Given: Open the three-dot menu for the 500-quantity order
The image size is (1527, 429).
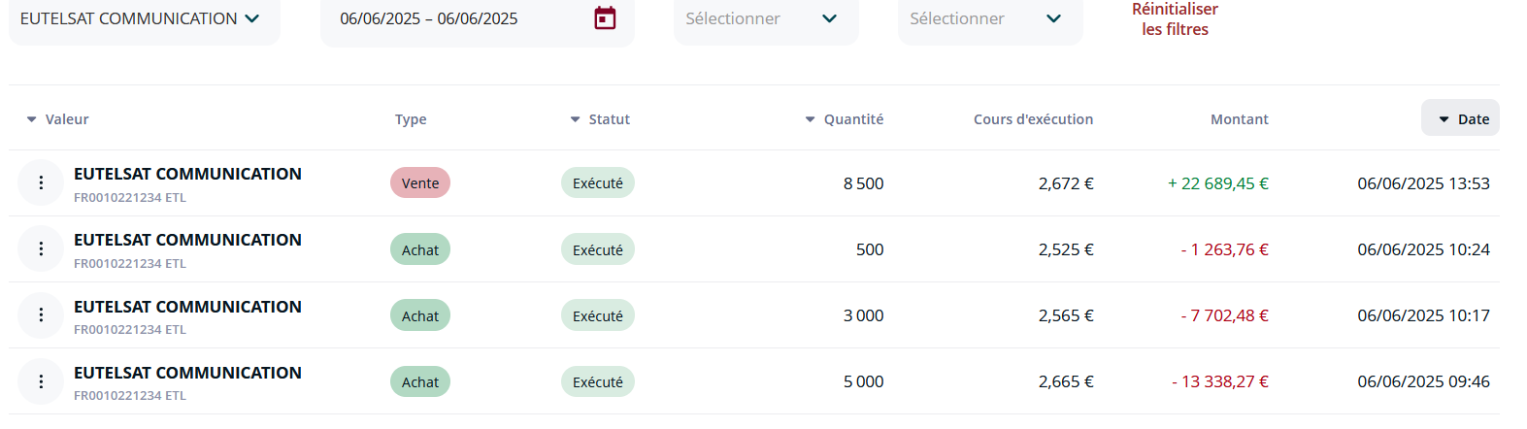Looking at the screenshot, I should 41,248.
